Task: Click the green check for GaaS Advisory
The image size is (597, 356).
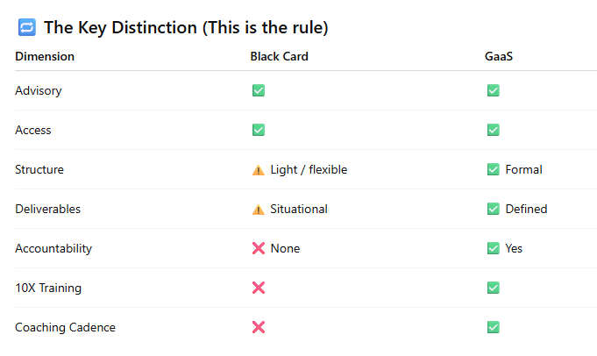Action: [494, 90]
